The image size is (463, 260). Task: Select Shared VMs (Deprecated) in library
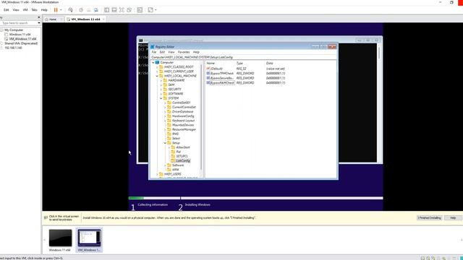(21, 43)
